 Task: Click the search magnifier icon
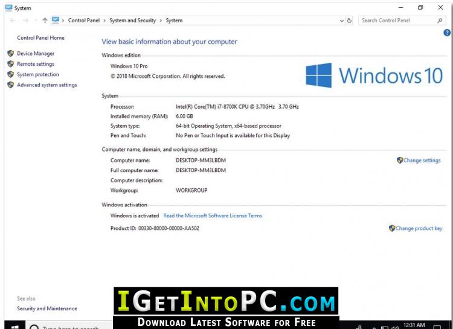pos(440,21)
